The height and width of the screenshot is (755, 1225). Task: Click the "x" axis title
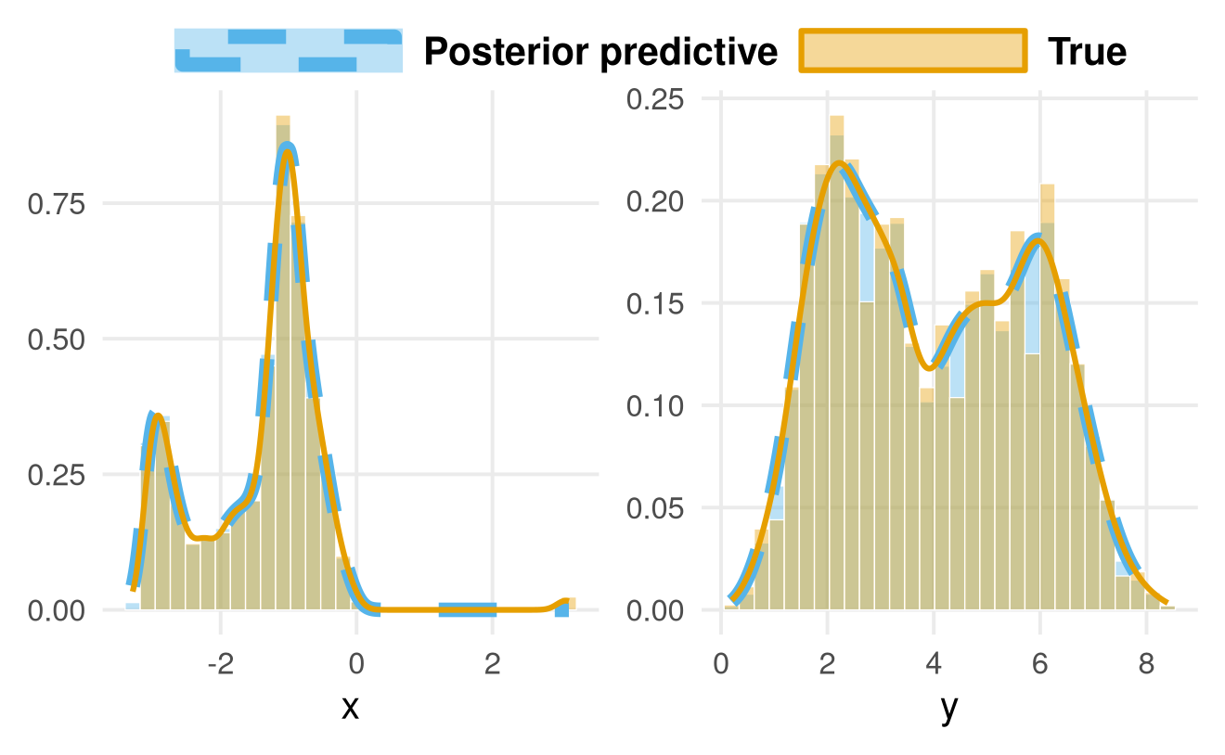tap(350, 709)
